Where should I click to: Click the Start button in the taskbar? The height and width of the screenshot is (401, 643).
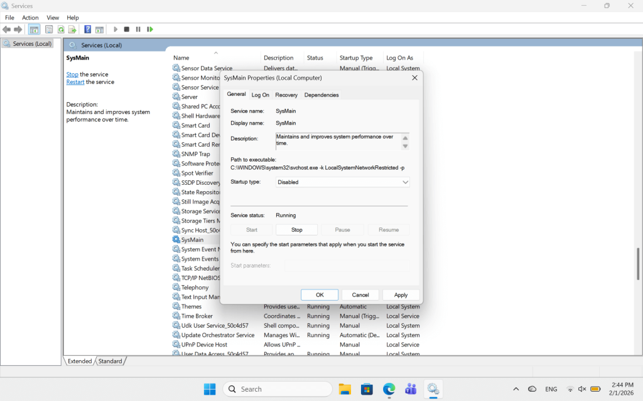pyautogui.click(x=210, y=388)
